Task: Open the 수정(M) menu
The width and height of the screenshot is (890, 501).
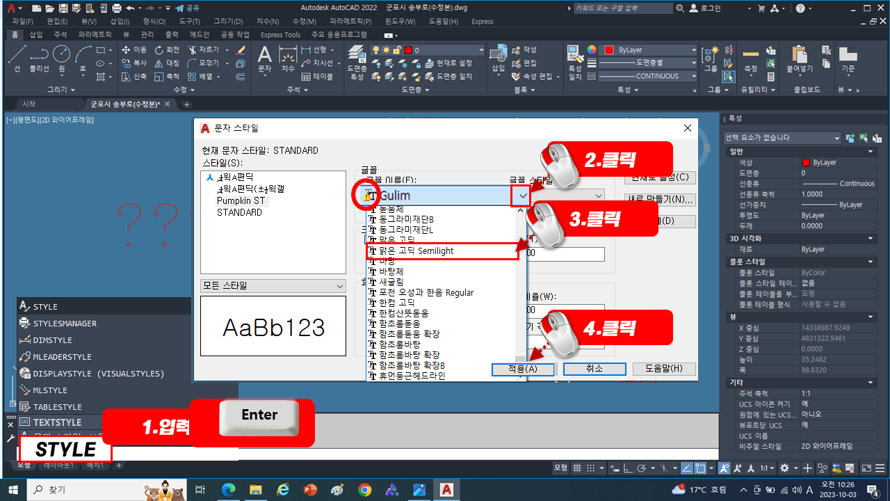Action: coord(305,22)
